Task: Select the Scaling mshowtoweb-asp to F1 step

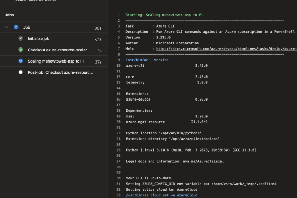Action: pyautogui.click(x=56, y=61)
